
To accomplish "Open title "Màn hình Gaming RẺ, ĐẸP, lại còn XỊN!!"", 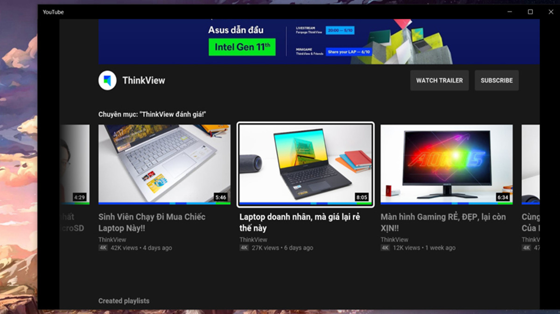I will 443,222.
